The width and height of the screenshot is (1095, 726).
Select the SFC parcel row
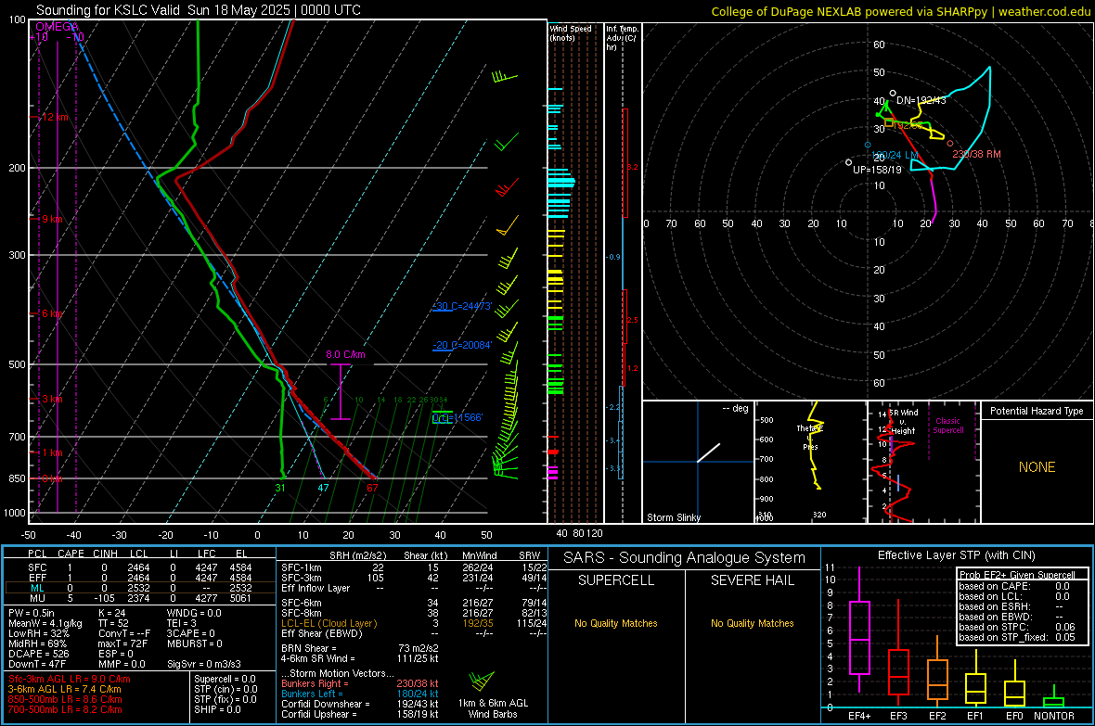[140, 567]
